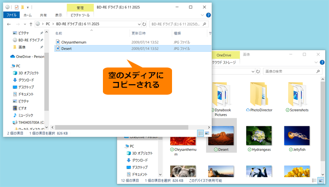Open ダウンロード in 画像 window navigation pane
The height and width of the screenshot is (187, 329).
pos(137,160)
